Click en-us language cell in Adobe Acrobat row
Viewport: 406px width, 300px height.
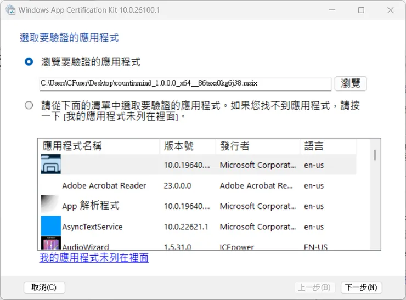(314, 185)
